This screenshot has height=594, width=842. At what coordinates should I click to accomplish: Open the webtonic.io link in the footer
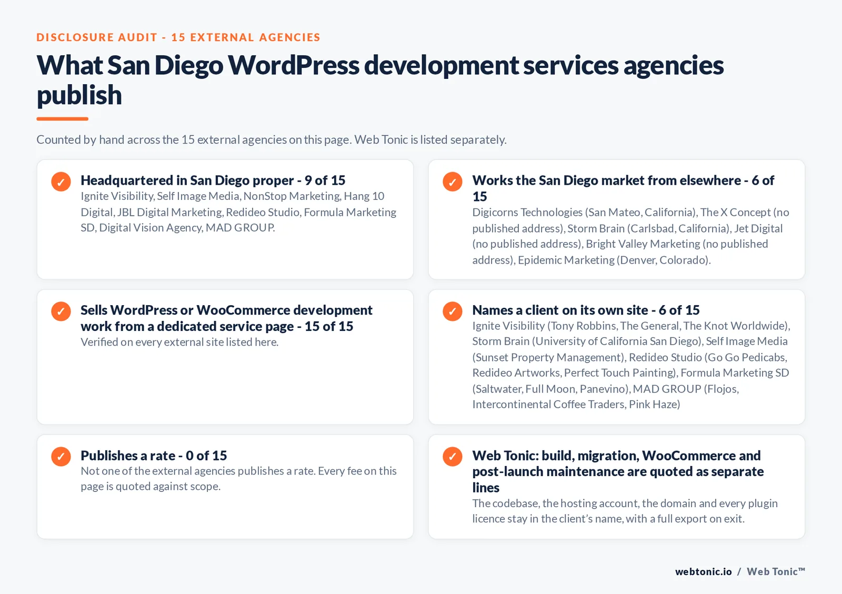[x=703, y=572]
